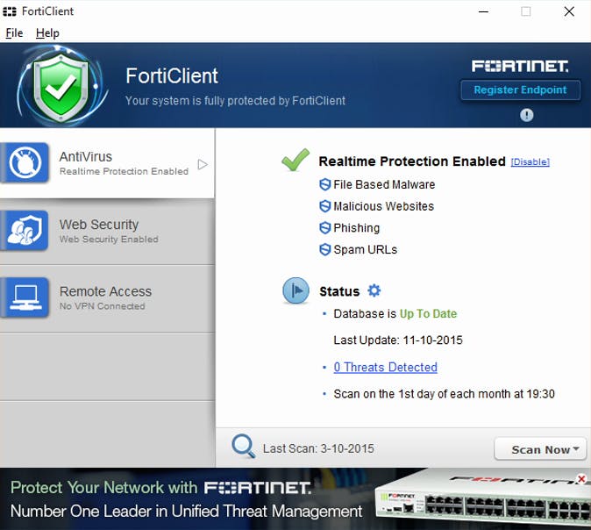Click the green shield protection status icon

[x=61, y=86]
